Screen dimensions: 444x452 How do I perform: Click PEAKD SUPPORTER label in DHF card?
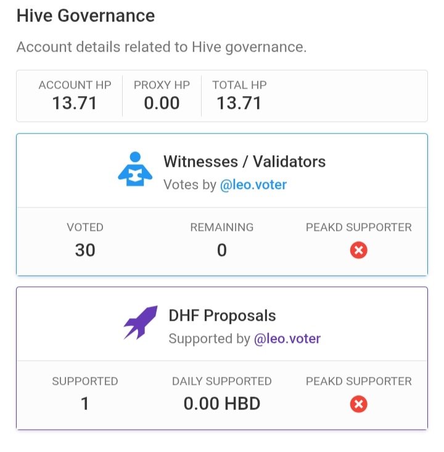point(358,381)
